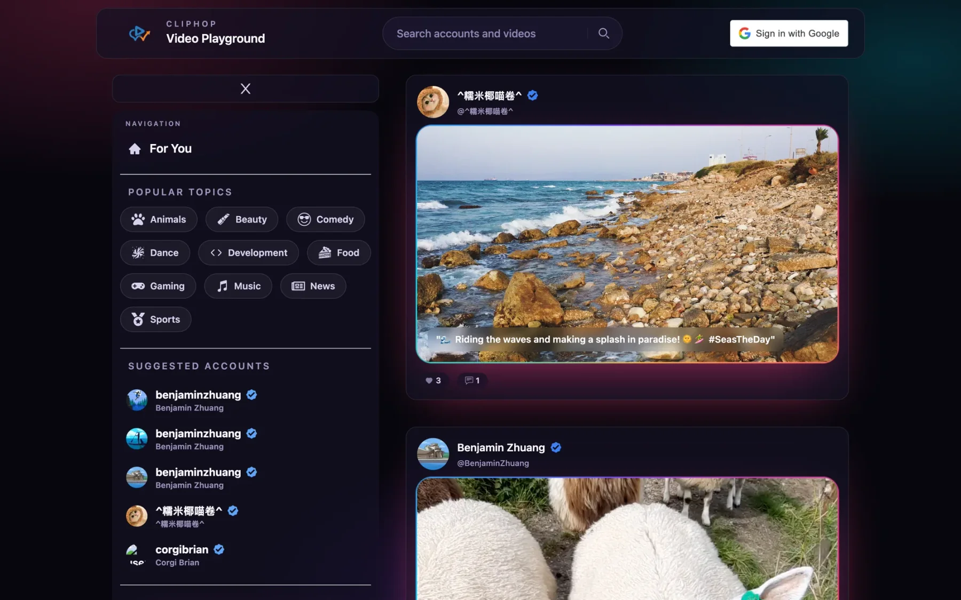Click the ClipHop logo icon
This screenshot has height=600, width=961.
(x=139, y=34)
